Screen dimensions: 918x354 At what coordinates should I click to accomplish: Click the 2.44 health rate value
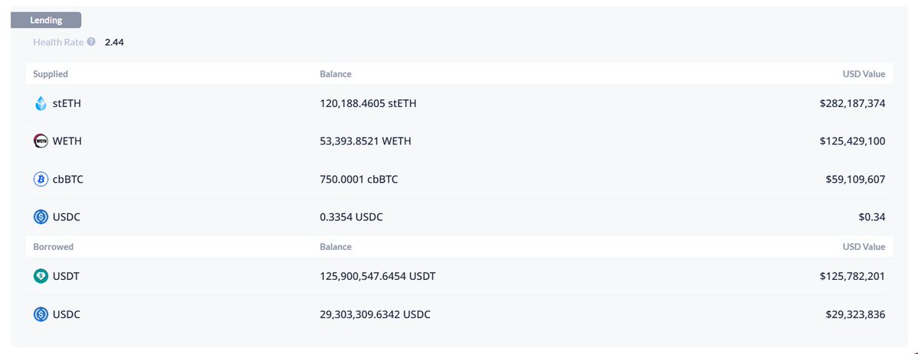[x=114, y=42]
